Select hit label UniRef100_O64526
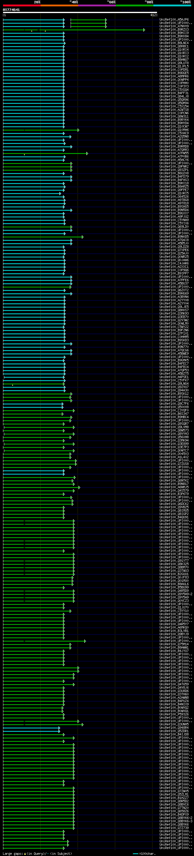The width and height of the screenshot is (194, 856). coord(174,196)
